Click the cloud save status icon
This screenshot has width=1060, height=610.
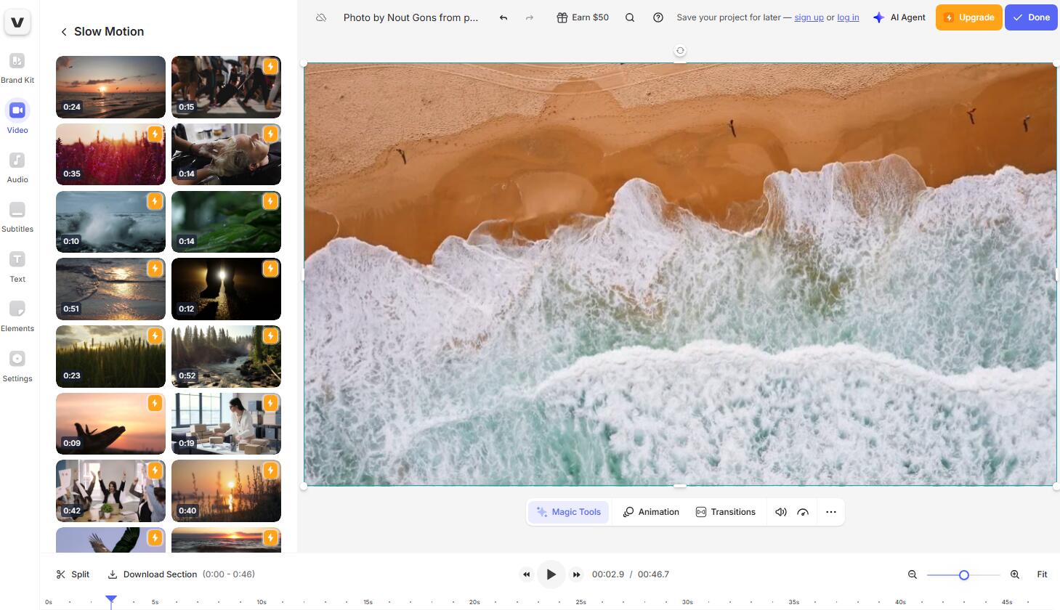321,17
